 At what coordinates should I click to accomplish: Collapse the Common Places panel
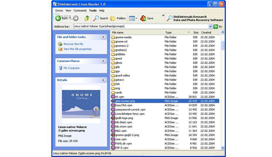pos(103,61)
